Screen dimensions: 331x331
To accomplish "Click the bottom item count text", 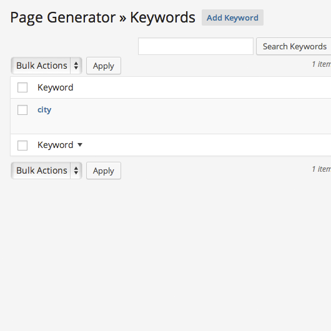I will [321, 169].
